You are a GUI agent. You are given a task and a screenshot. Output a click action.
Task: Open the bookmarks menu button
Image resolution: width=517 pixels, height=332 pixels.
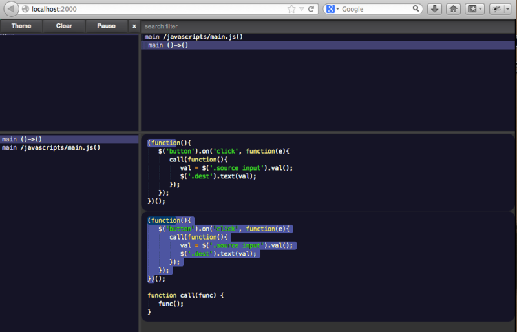click(x=475, y=9)
